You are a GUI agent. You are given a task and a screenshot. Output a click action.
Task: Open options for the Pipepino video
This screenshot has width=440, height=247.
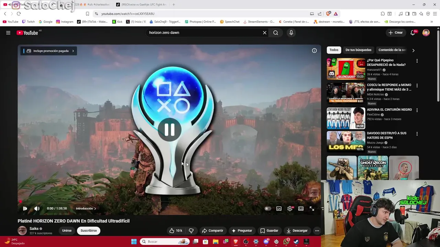(x=417, y=61)
